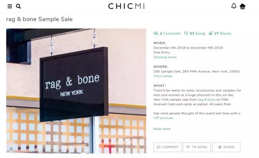
Task: Click the paper plane icon beside 27 Shares
Action: (x=210, y=33)
